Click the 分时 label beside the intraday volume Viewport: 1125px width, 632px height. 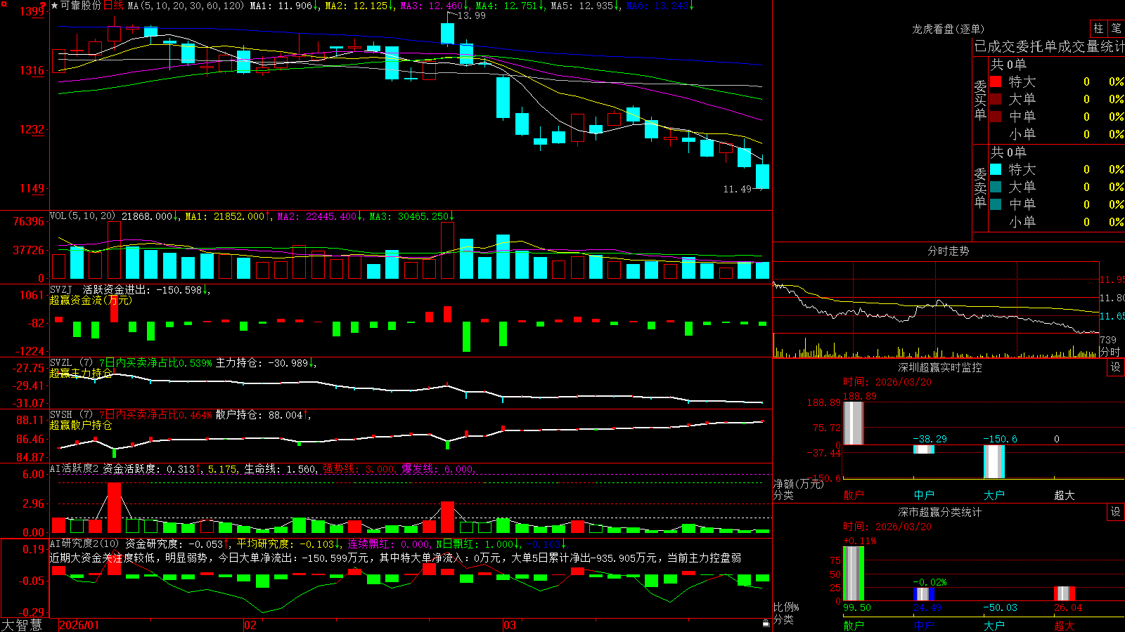coord(1110,352)
